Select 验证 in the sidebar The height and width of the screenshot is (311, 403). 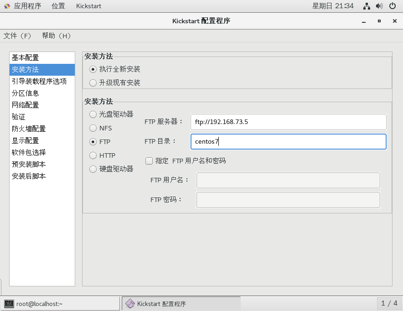point(42,117)
